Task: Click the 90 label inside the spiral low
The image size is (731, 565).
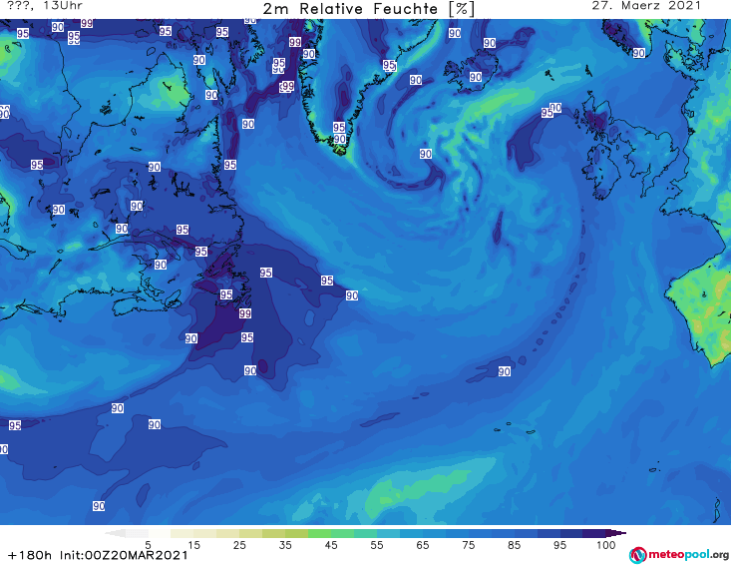Action: (425, 154)
